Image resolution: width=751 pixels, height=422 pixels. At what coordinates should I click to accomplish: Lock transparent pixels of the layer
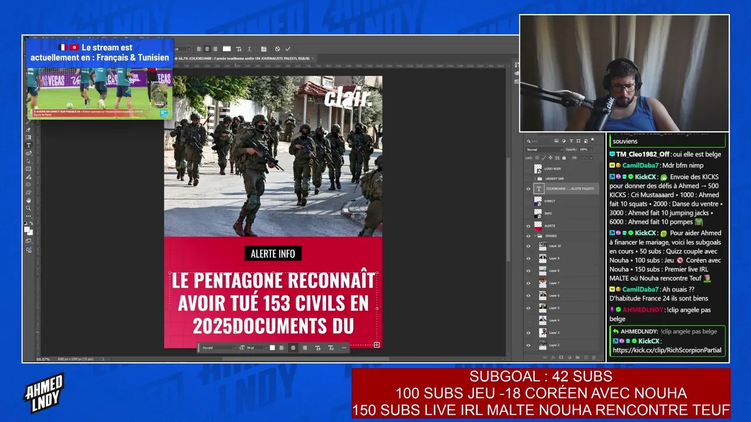coord(537,158)
